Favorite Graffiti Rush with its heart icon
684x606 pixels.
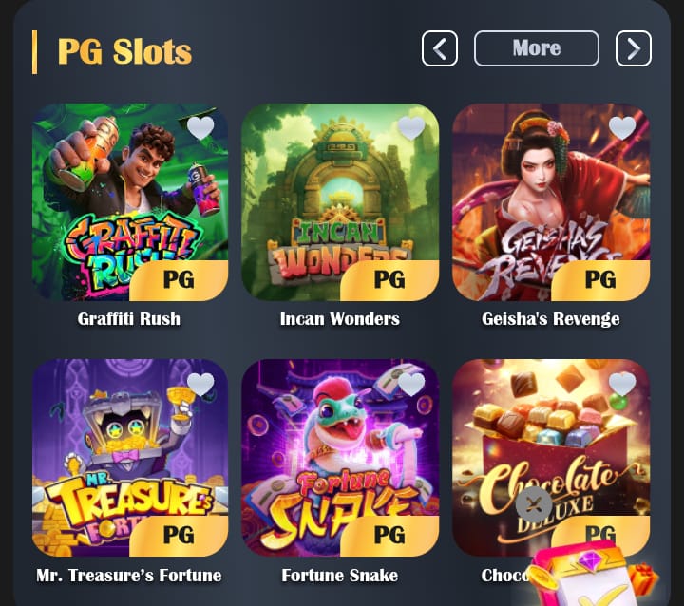pyautogui.click(x=200, y=128)
